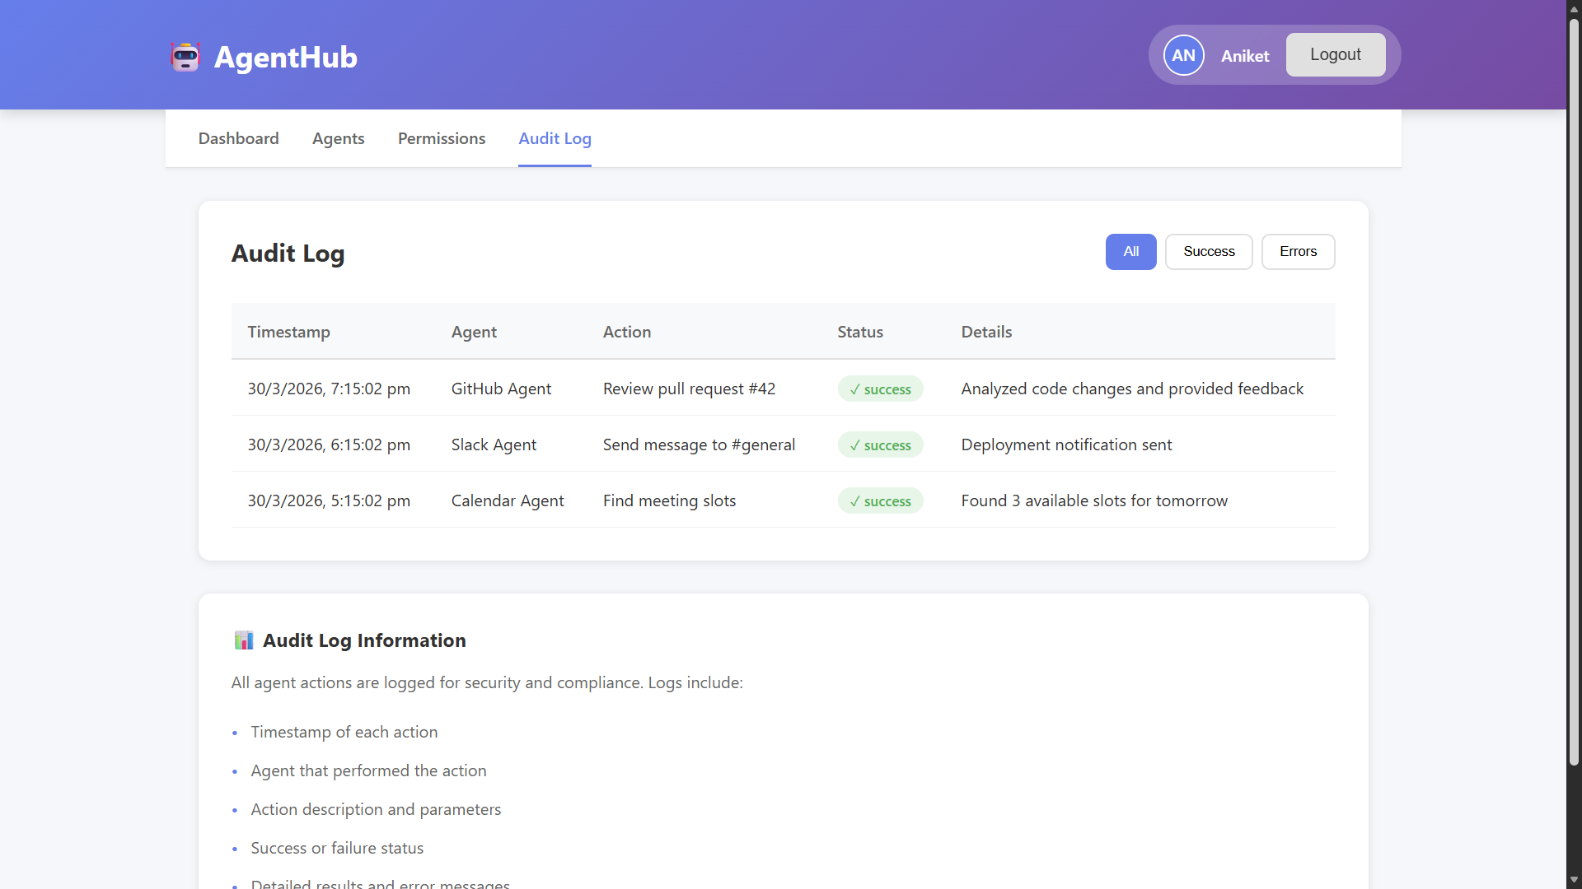Click the Aniket username label
This screenshot has height=889, width=1582.
coord(1244,56)
